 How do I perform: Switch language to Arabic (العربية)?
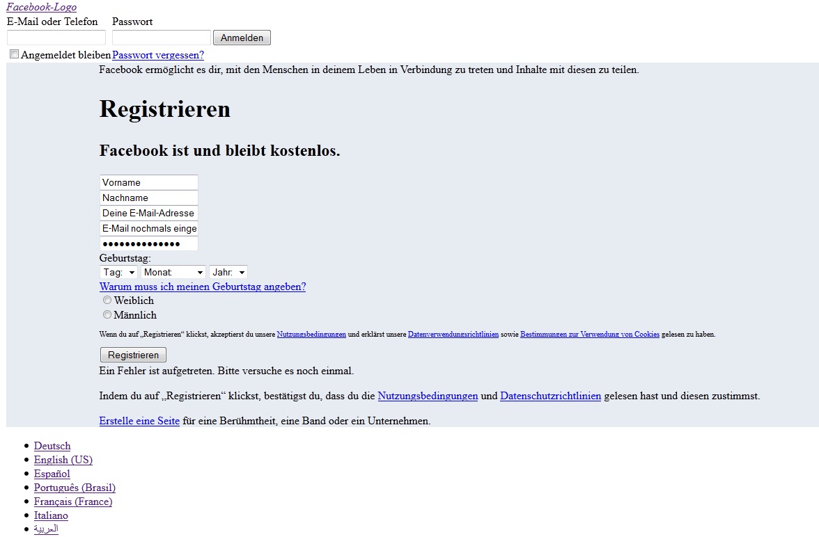(x=46, y=529)
